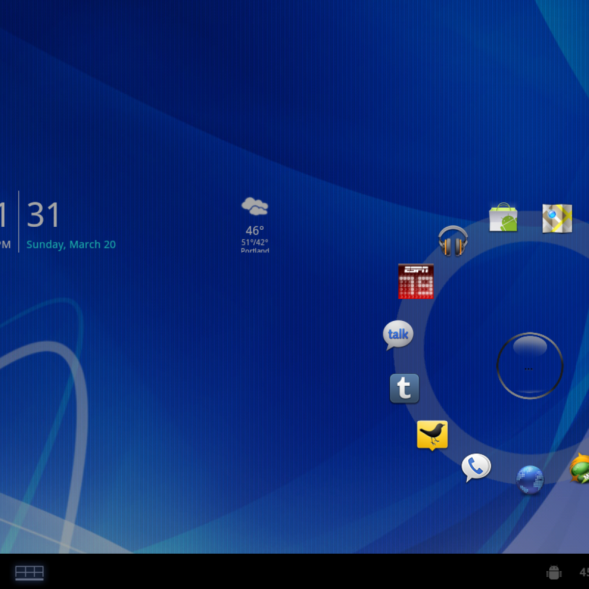Tap the glass orb in ring center

529,366
